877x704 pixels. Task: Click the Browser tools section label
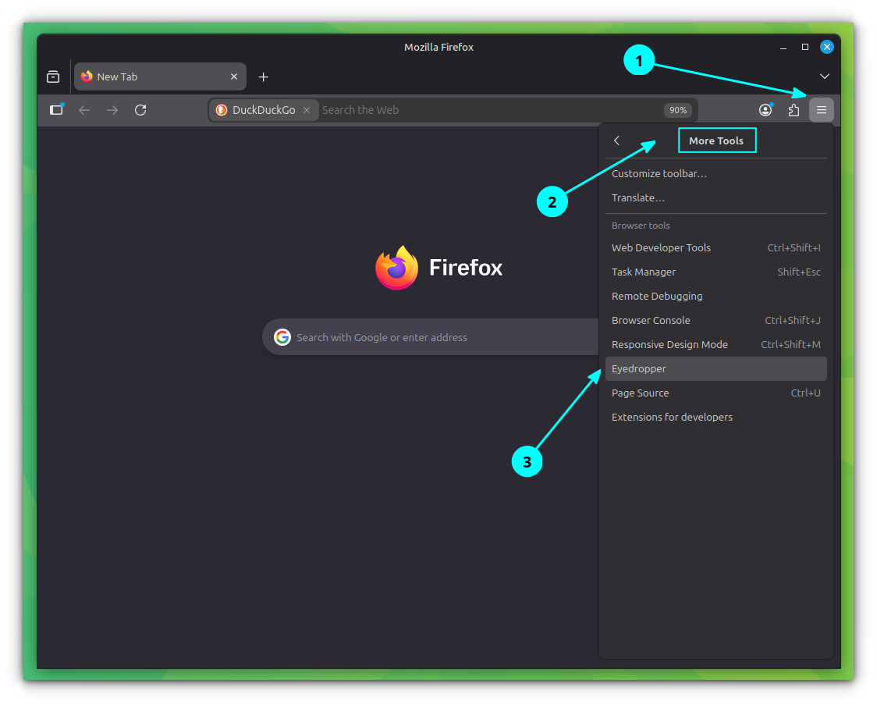(x=641, y=226)
